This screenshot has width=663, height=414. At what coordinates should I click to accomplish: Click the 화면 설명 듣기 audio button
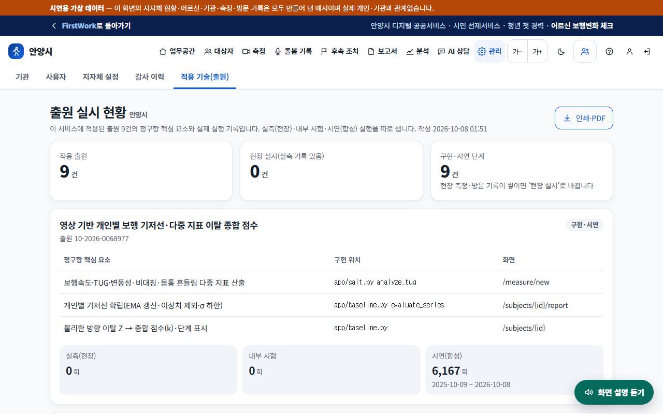coord(614,392)
